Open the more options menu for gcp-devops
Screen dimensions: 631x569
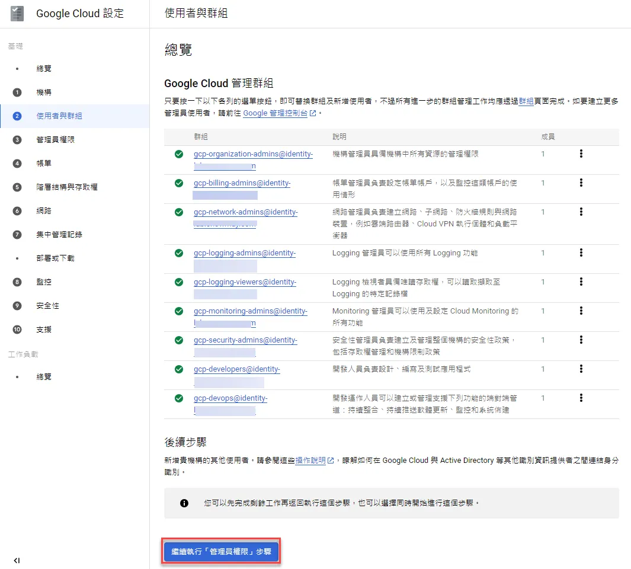(581, 398)
